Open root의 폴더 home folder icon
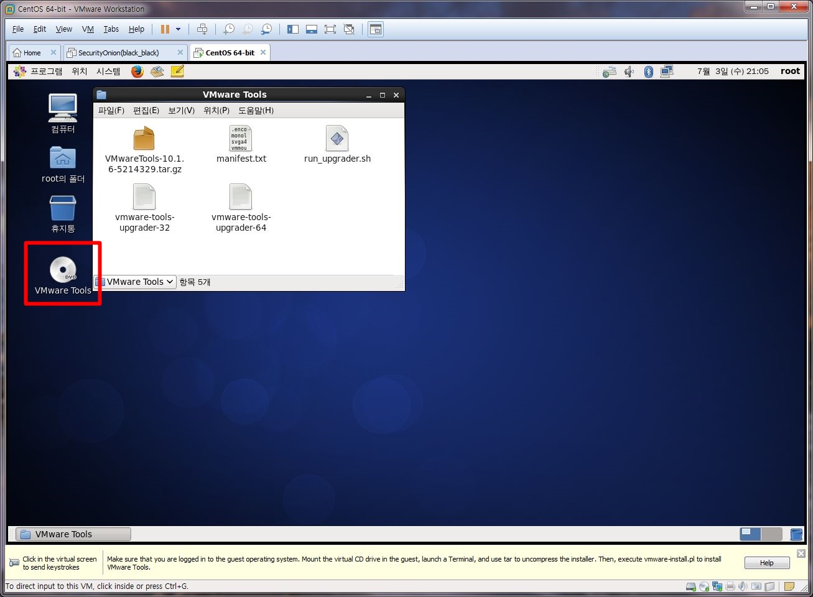Screen dimensions: 813x597 point(63,164)
